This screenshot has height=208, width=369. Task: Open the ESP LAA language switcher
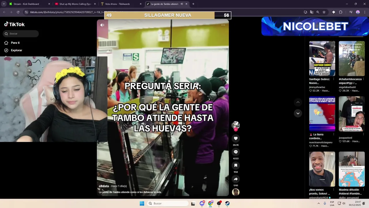(332, 203)
